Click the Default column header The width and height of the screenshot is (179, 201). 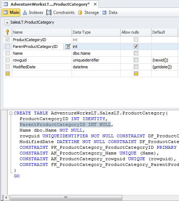pos(164,32)
